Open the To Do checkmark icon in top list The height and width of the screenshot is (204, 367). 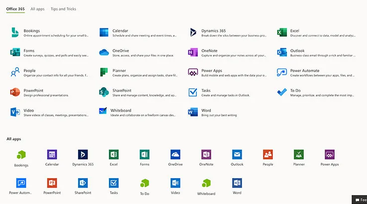click(x=282, y=92)
